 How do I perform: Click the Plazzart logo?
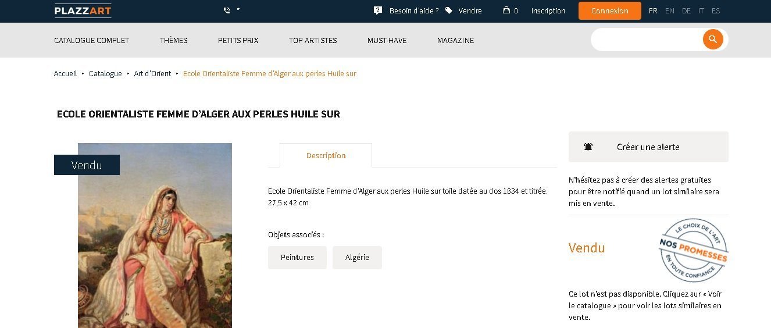coord(83,10)
